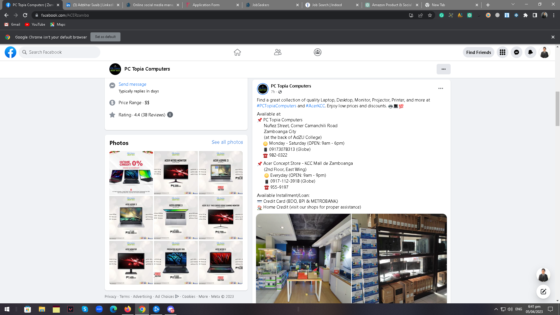This screenshot has height=315, width=560.
Task: Open the Maps bookmark
Action: coord(58,24)
